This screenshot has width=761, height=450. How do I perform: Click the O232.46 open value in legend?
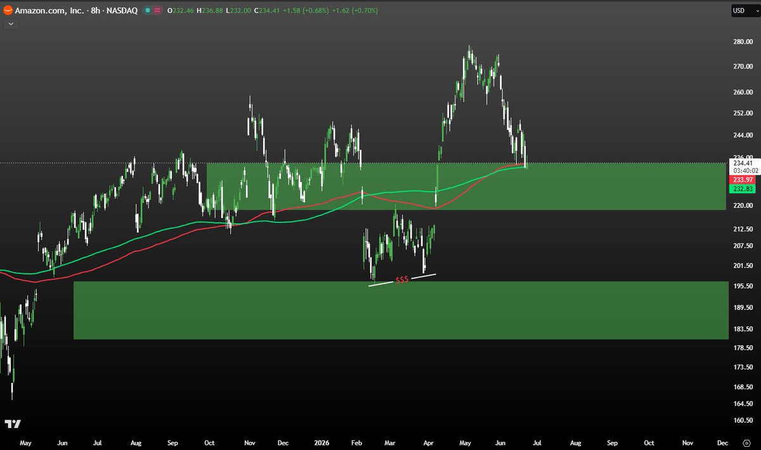(181, 11)
